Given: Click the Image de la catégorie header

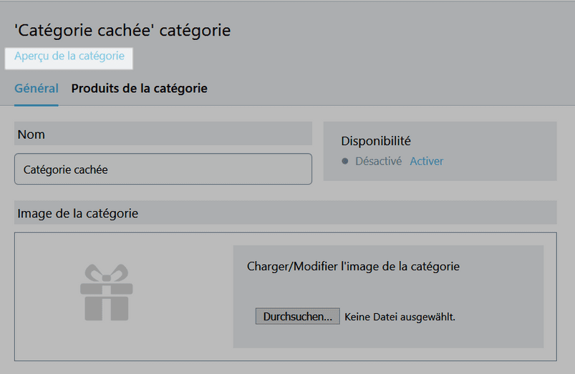Looking at the screenshot, I should tap(285, 212).
